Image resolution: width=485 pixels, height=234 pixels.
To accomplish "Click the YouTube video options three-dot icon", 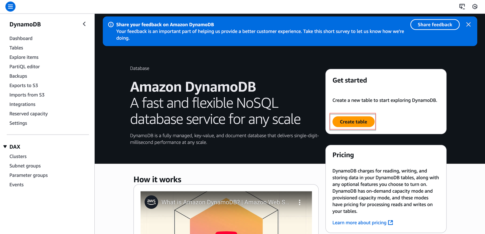I will tap(300, 202).
